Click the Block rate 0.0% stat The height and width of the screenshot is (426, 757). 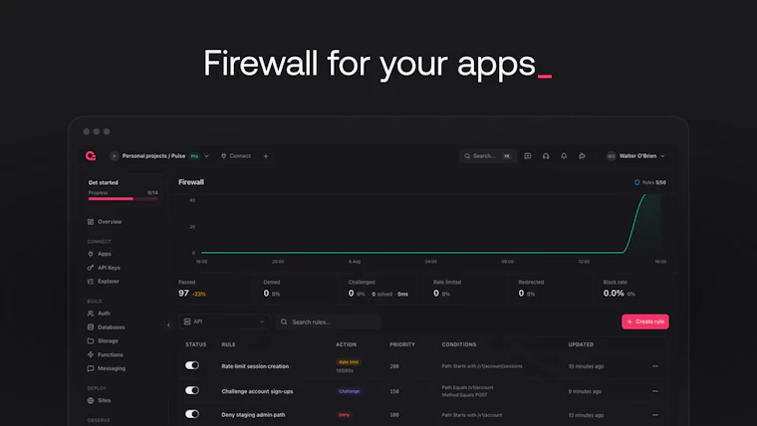pos(619,289)
